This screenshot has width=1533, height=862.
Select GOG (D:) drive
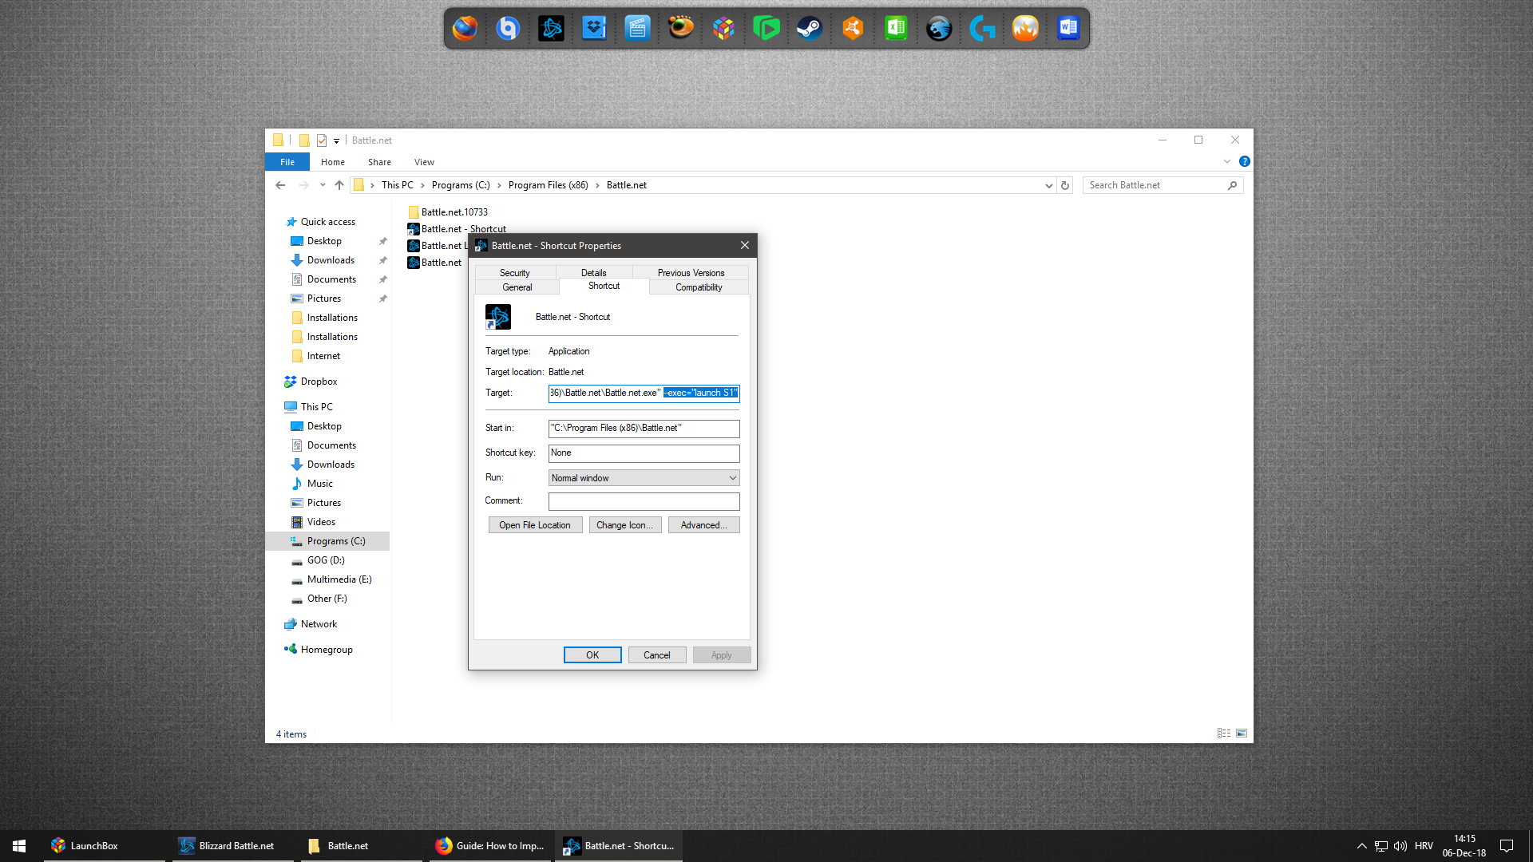coord(326,560)
